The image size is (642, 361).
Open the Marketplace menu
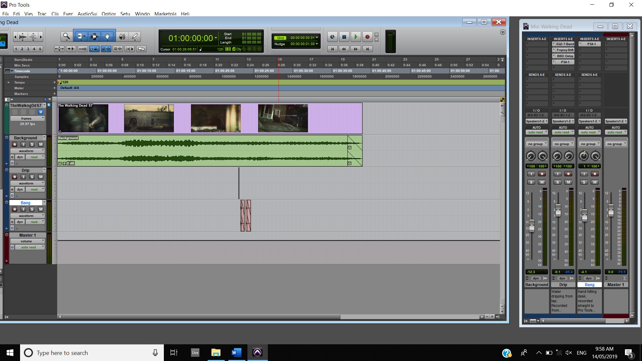coord(165,14)
